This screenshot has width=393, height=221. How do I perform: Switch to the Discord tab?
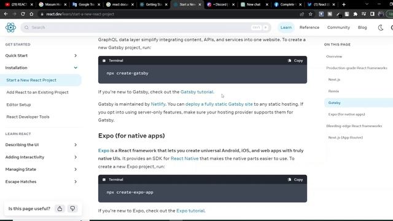point(220,4)
